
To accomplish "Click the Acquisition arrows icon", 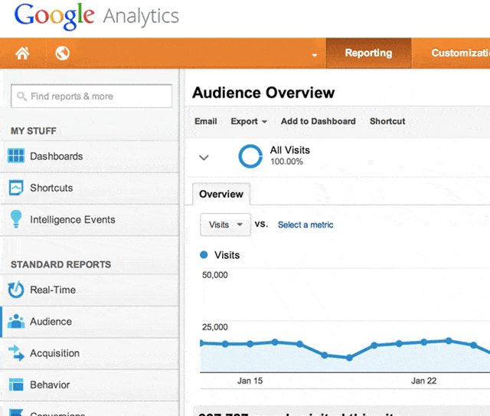I will click(16, 353).
